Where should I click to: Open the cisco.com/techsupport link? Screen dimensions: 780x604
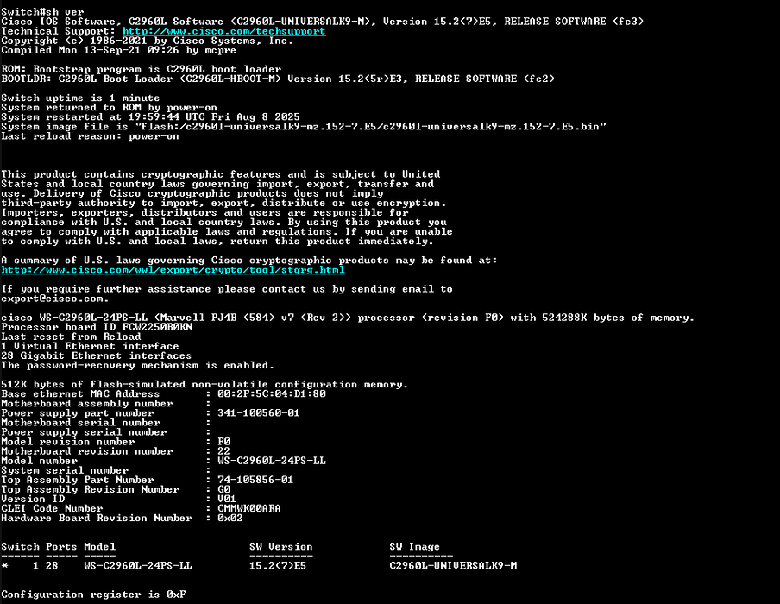(x=223, y=31)
